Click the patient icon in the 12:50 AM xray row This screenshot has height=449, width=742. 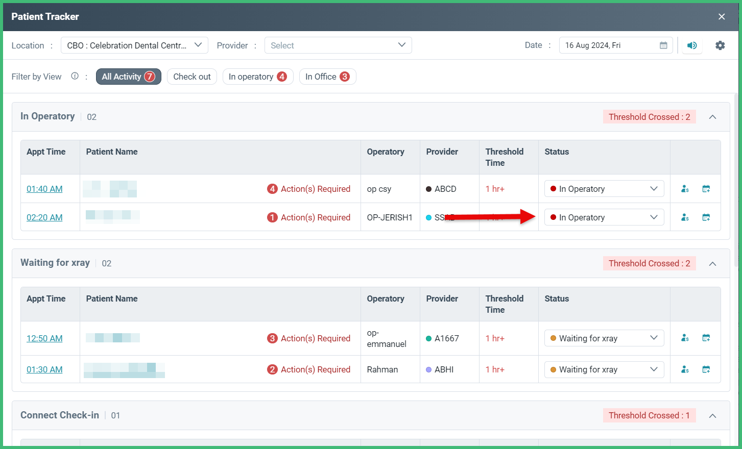pos(684,338)
